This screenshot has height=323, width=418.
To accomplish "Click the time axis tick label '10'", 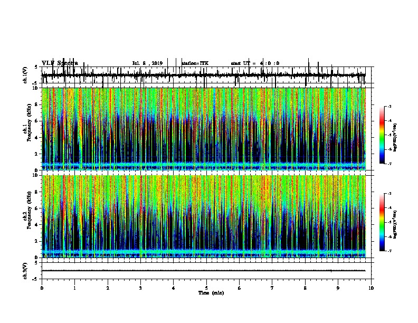I will click(x=371, y=288).
